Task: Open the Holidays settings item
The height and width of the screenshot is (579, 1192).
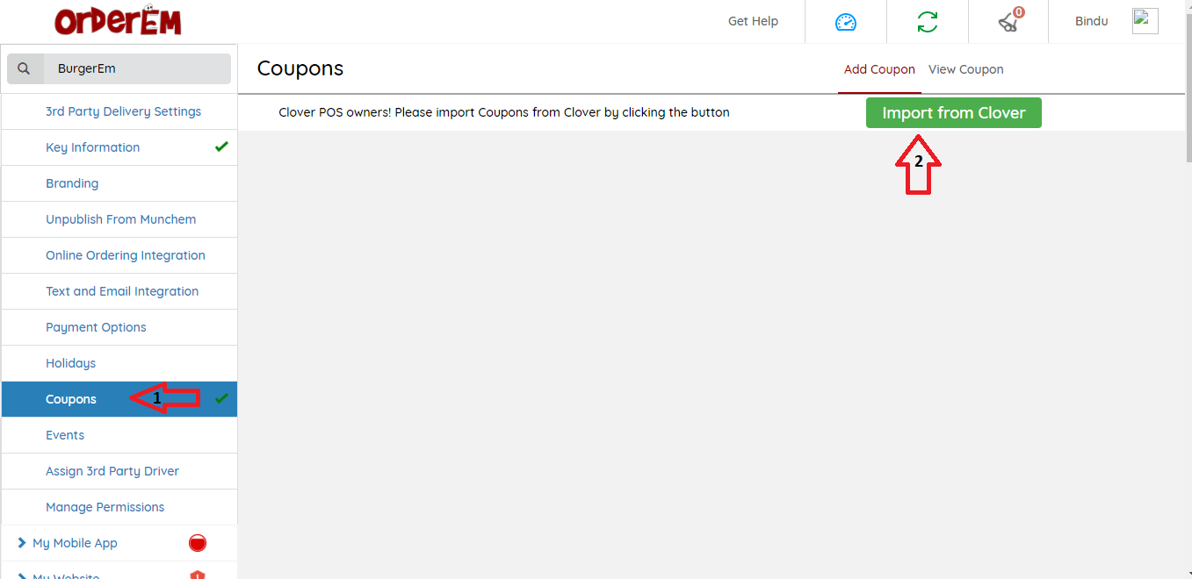Action: 70,363
